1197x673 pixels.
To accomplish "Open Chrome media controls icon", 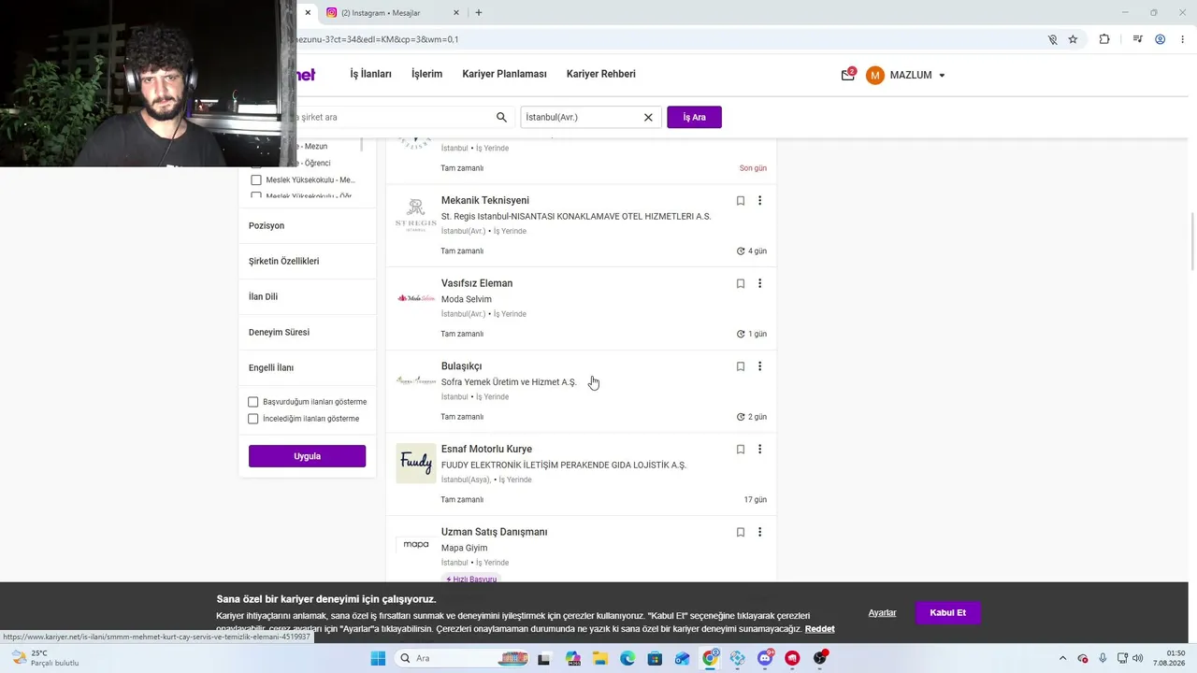I will pyautogui.click(x=1137, y=39).
